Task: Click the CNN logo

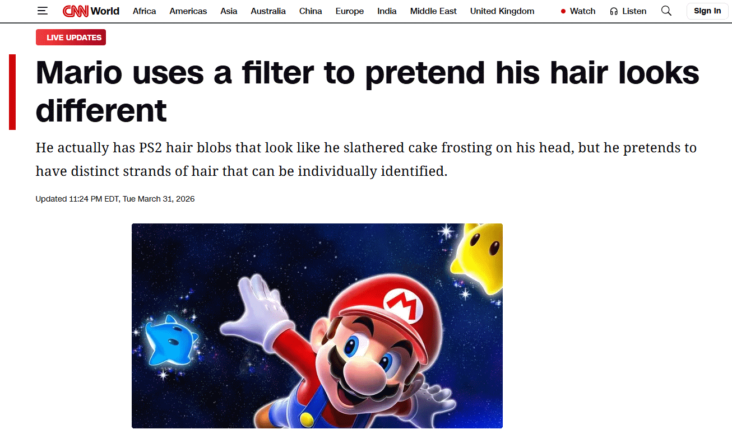Action: click(x=75, y=11)
